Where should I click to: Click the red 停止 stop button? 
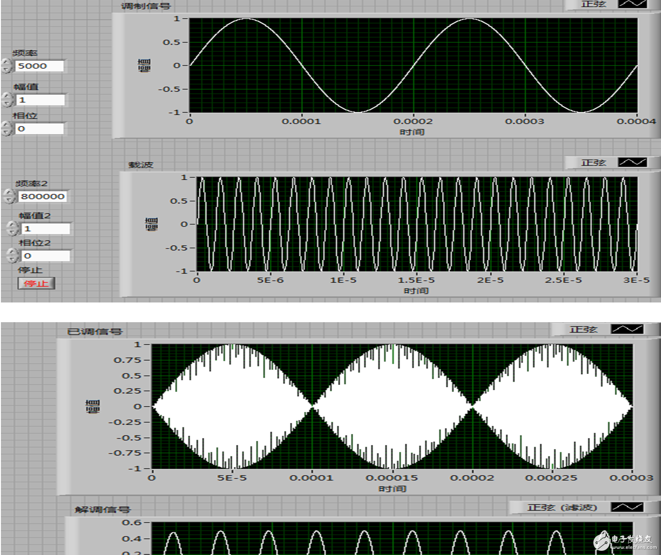(36, 283)
